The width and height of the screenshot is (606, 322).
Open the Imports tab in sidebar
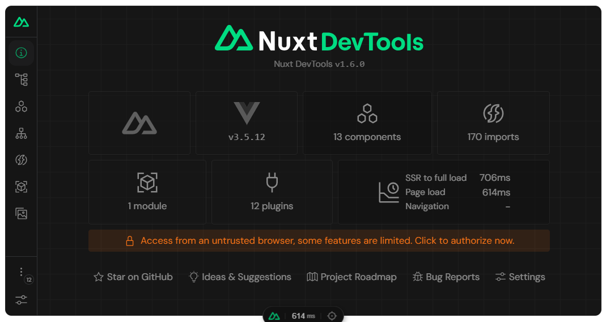pyautogui.click(x=21, y=160)
